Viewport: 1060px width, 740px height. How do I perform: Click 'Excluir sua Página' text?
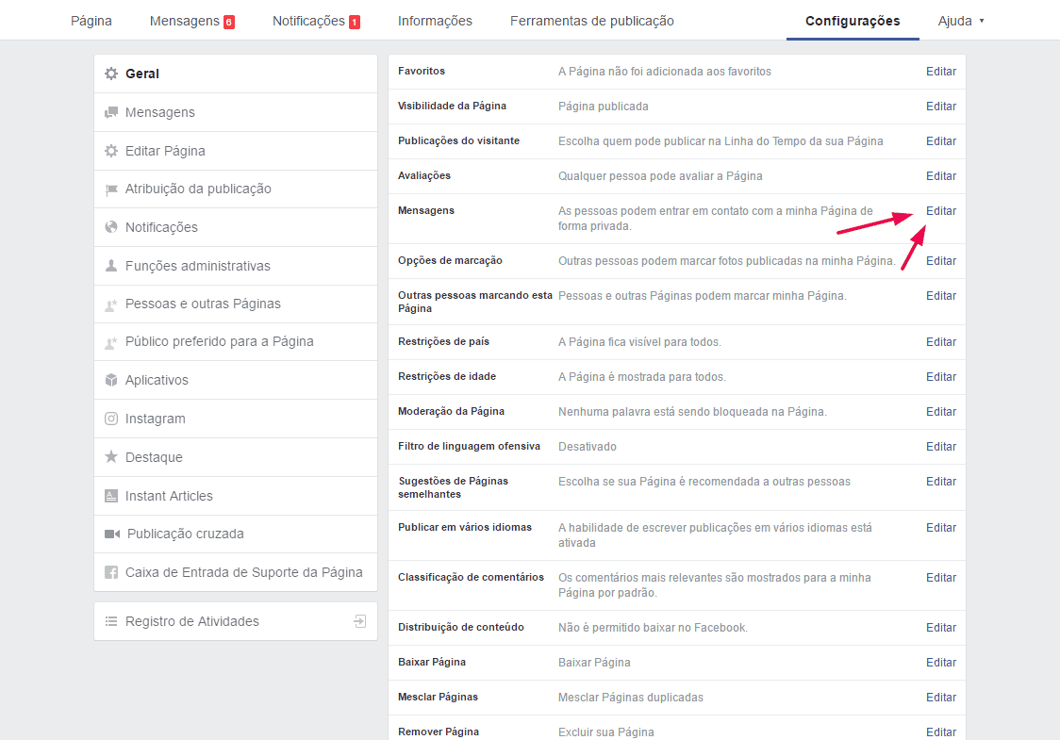pos(605,732)
